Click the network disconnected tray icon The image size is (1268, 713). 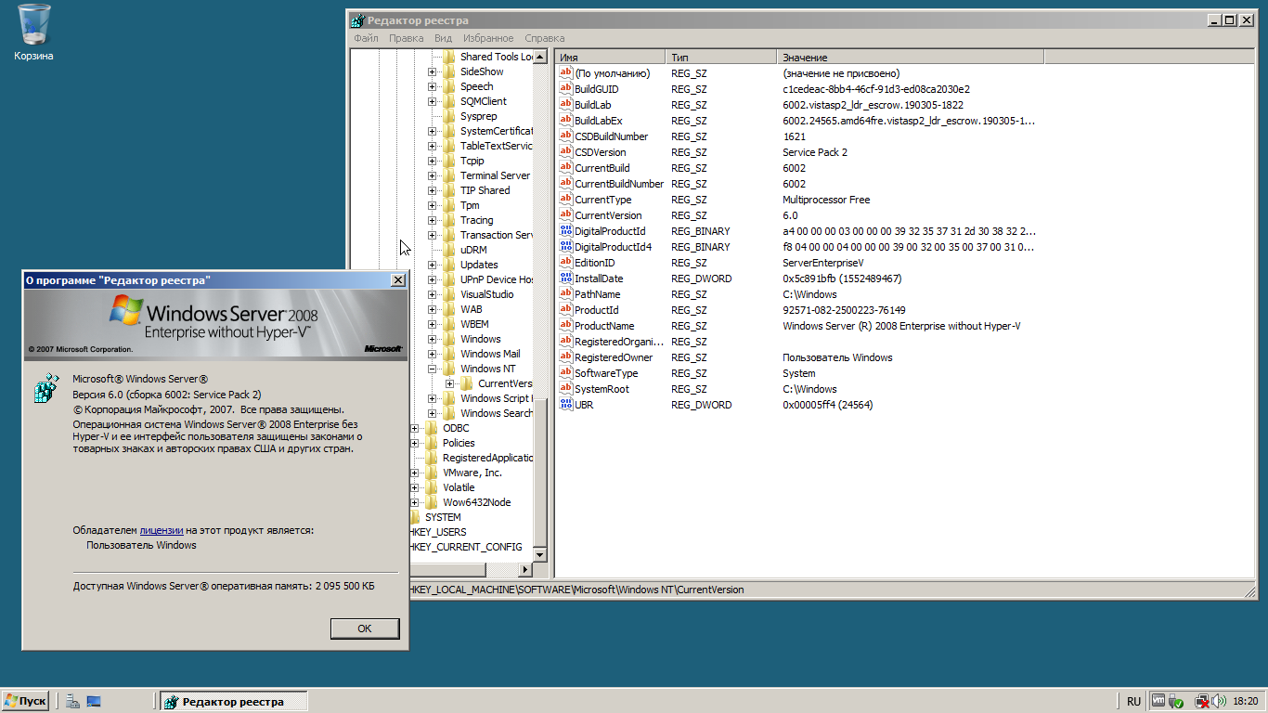[x=1201, y=702]
